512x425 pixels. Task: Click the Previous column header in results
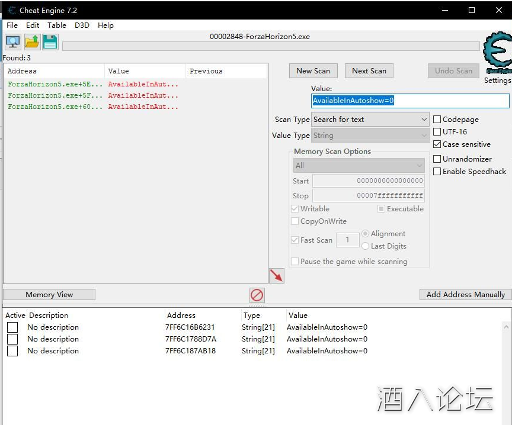coord(226,71)
